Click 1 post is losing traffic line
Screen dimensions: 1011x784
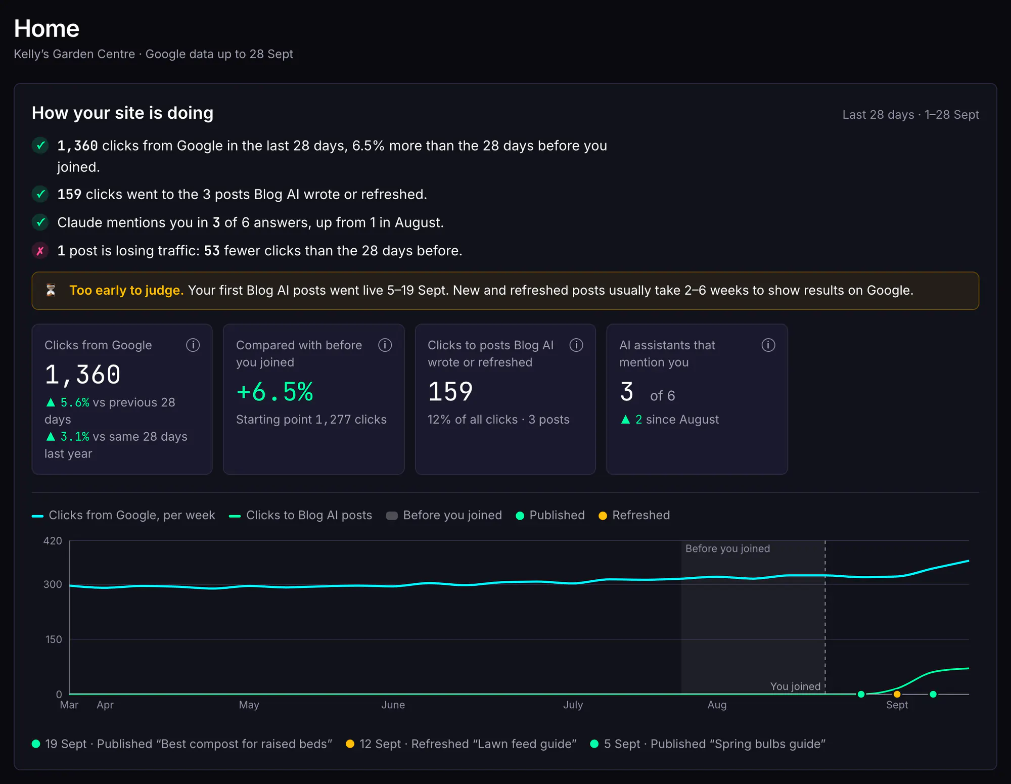coord(260,251)
